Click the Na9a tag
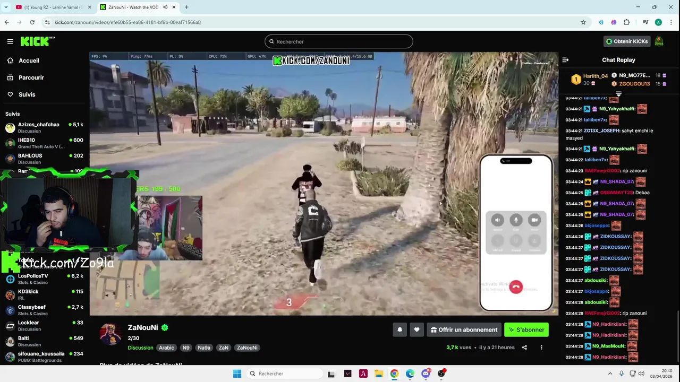Screen dimensions: 680x382 [204, 348]
